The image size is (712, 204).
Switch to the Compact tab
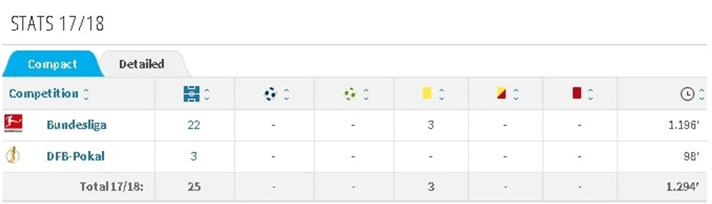click(x=52, y=64)
